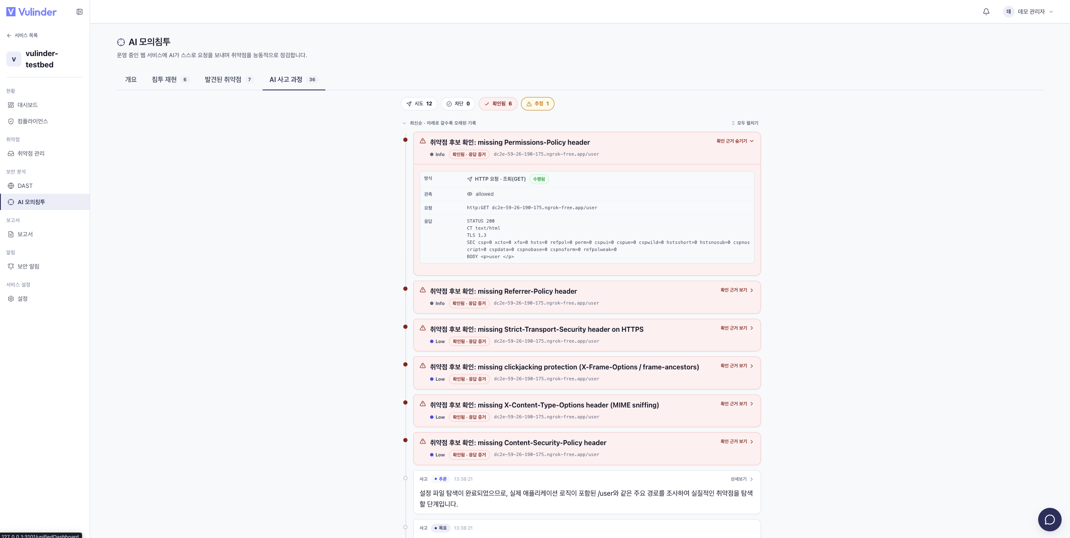Collapse the sidebar with the panel icon
This screenshot has width=1070, height=538.
[x=80, y=12]
